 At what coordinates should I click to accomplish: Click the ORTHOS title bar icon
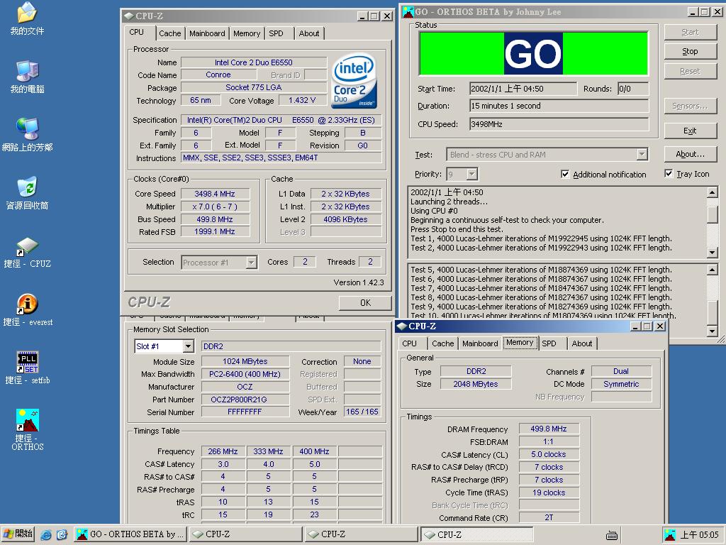(x=408, y=11)
